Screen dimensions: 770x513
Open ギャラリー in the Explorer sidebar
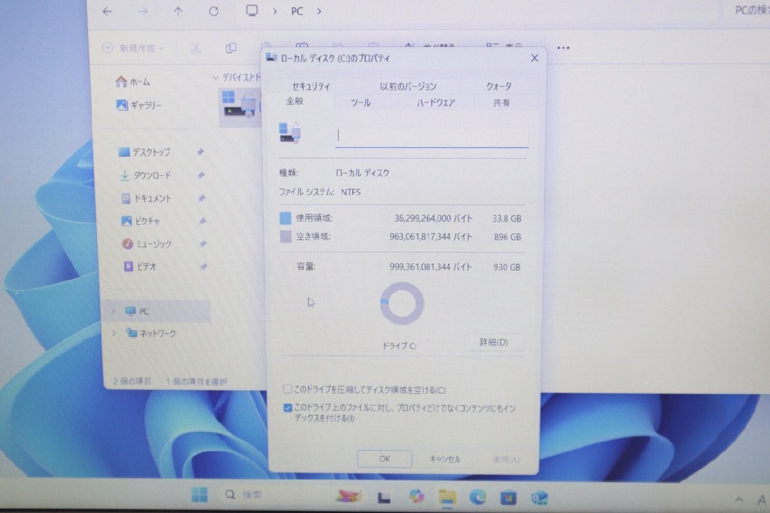click(x=139, y=105)
